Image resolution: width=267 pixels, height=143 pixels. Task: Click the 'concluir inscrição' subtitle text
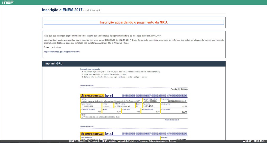92,11
